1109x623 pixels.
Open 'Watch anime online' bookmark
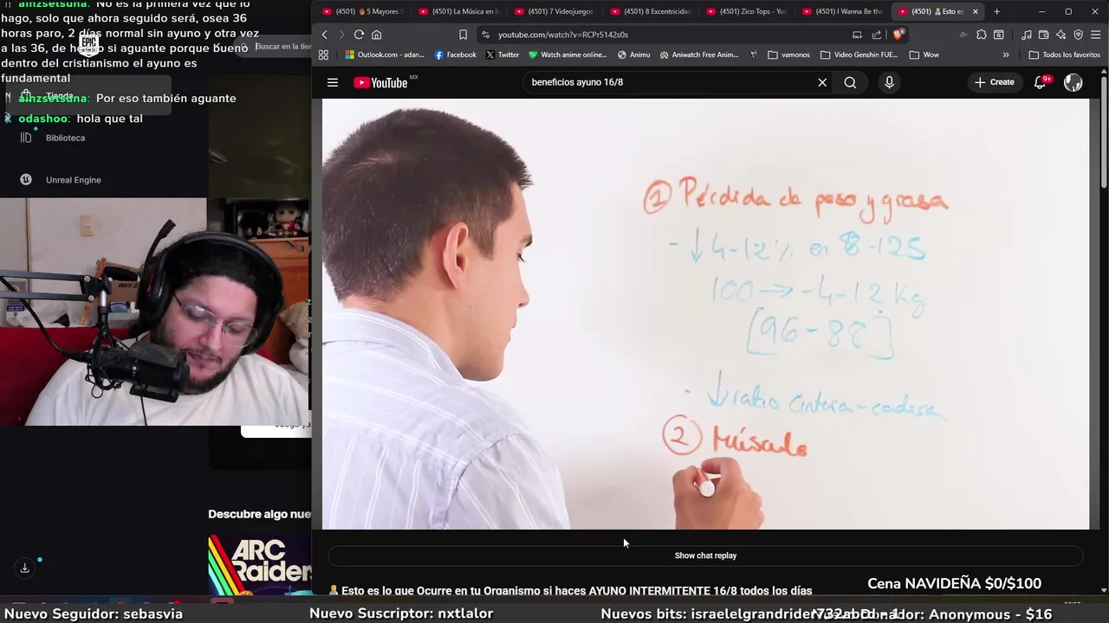click(567, 55)
